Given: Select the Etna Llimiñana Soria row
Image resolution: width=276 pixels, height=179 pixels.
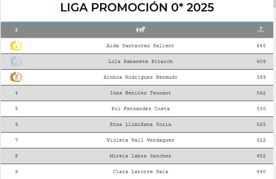Looking at the screenshot, I should 140,124.
